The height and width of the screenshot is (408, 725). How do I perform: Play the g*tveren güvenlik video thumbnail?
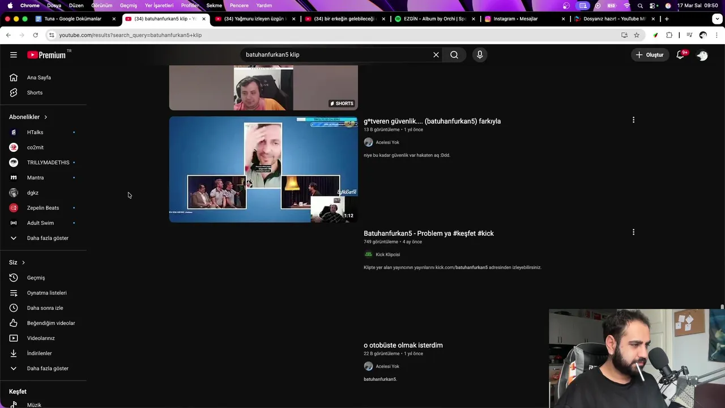pos(263,169)
